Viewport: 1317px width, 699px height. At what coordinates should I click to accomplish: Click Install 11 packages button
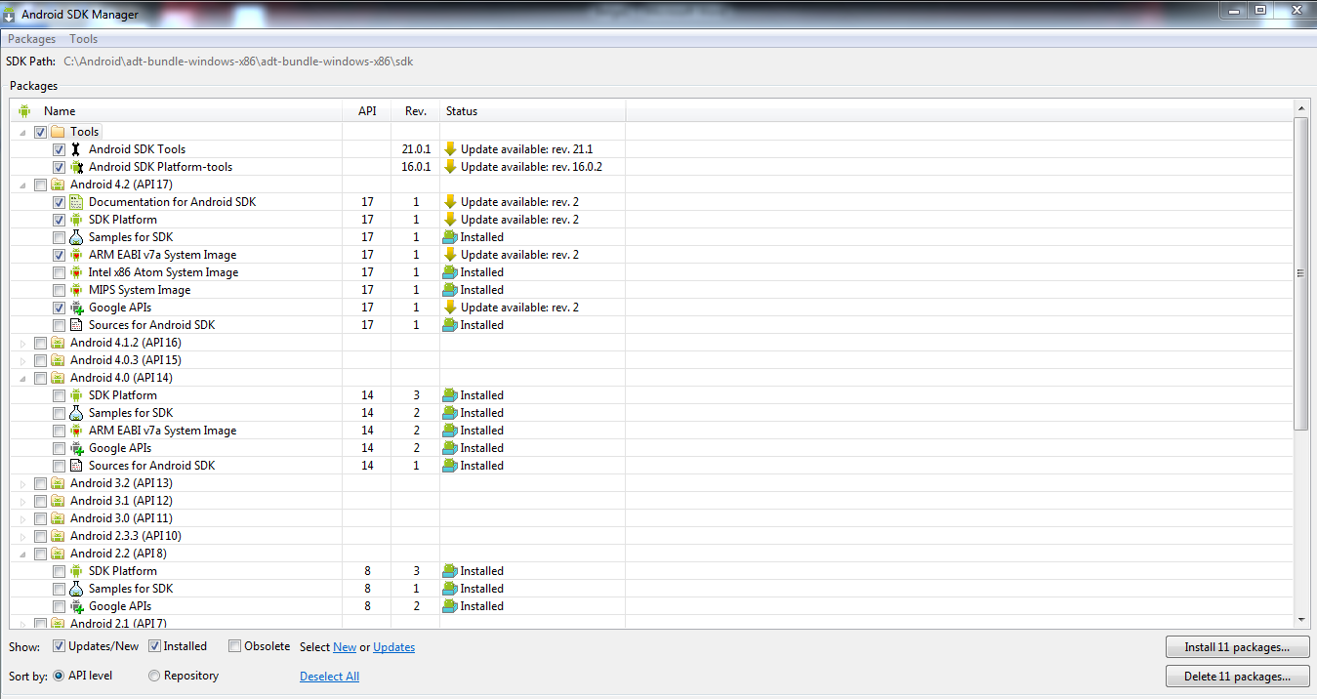pyautogui.click(x=1238, y=647)
